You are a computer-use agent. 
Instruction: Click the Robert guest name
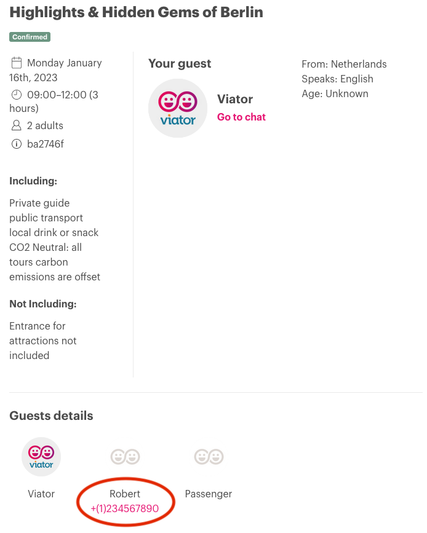tap(124, 494)
